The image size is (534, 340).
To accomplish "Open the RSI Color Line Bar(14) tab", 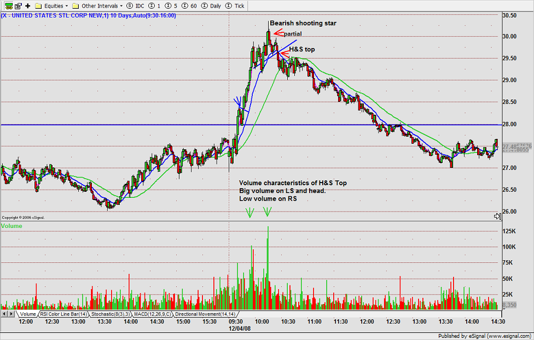I will coord(63,314).
